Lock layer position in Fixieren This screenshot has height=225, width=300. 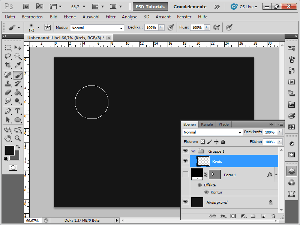tap(216, 142)
